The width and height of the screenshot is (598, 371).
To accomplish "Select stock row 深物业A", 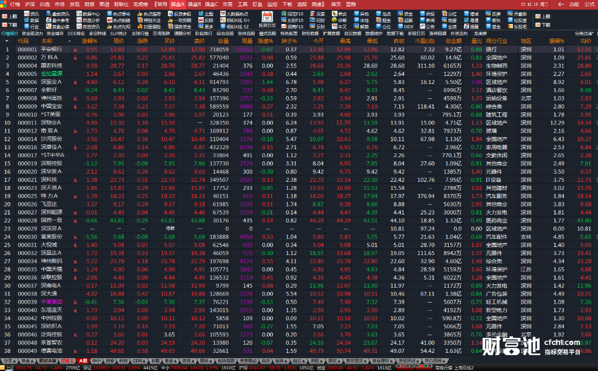I will [x=299, y=122].
